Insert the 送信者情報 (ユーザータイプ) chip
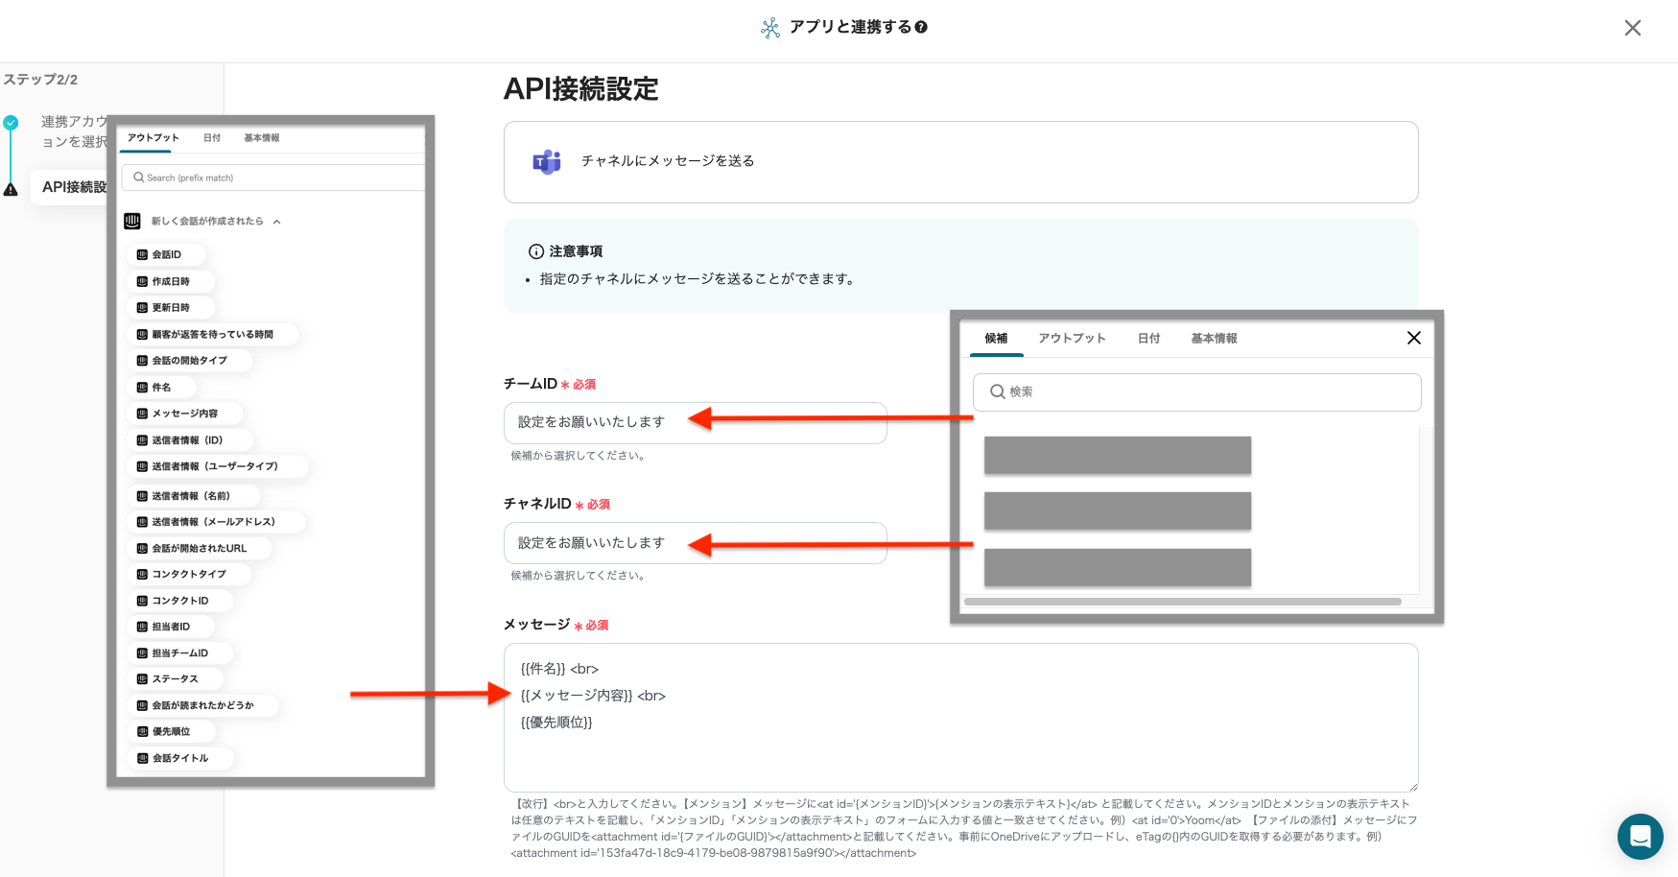 217,466
